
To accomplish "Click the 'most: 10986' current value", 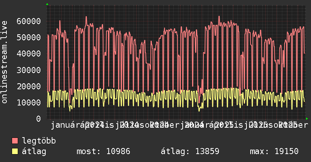I will pos(103,151).
